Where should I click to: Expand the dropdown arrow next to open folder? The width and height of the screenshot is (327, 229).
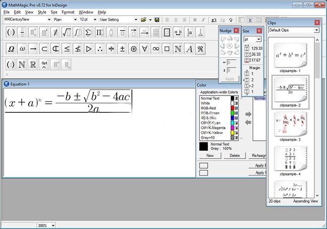click(150, 20)
